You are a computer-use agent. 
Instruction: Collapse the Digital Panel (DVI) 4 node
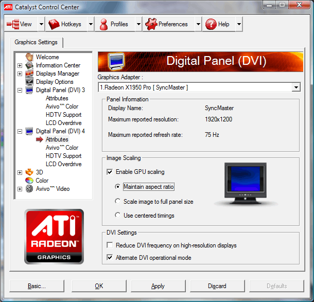pos(20,131)
